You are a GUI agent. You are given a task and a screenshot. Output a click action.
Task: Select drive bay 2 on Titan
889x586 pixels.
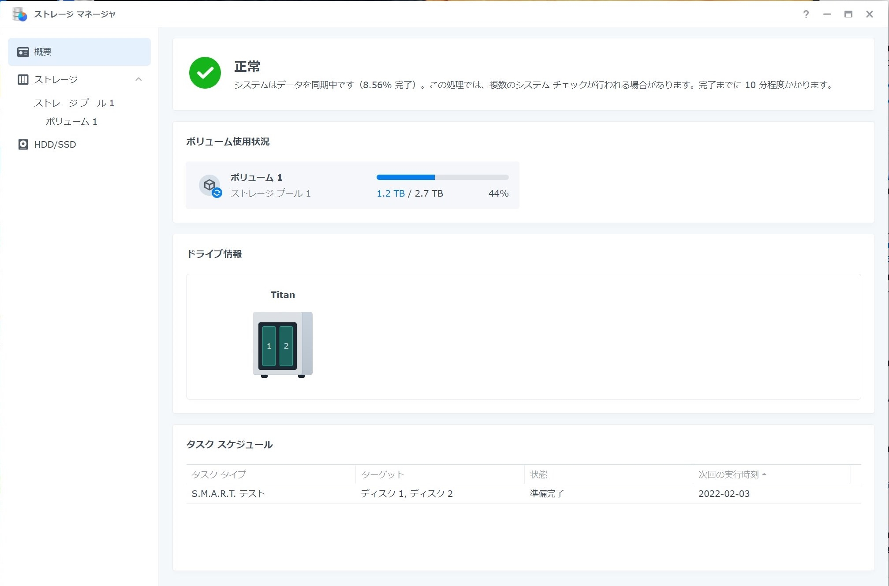pos(286,346)
